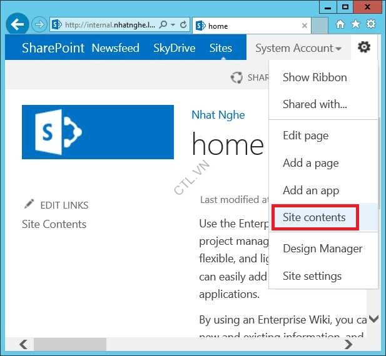Image resolution: width=386 pixels, height=356 pixels.
Task: Select Show Ribbon from menu
Action: [315, 77]
